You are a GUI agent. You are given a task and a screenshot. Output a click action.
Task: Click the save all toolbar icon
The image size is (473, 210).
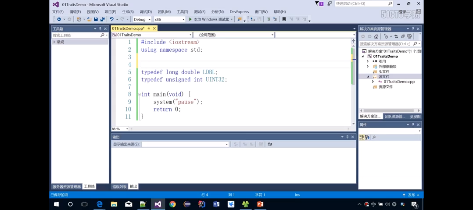point(103,19)
